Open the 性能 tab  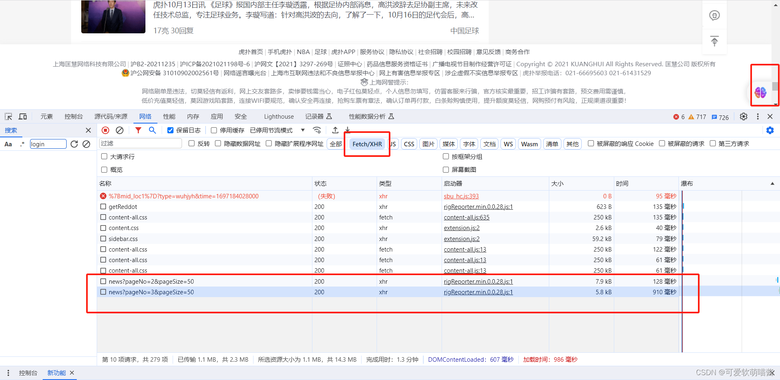click(169, 117)
